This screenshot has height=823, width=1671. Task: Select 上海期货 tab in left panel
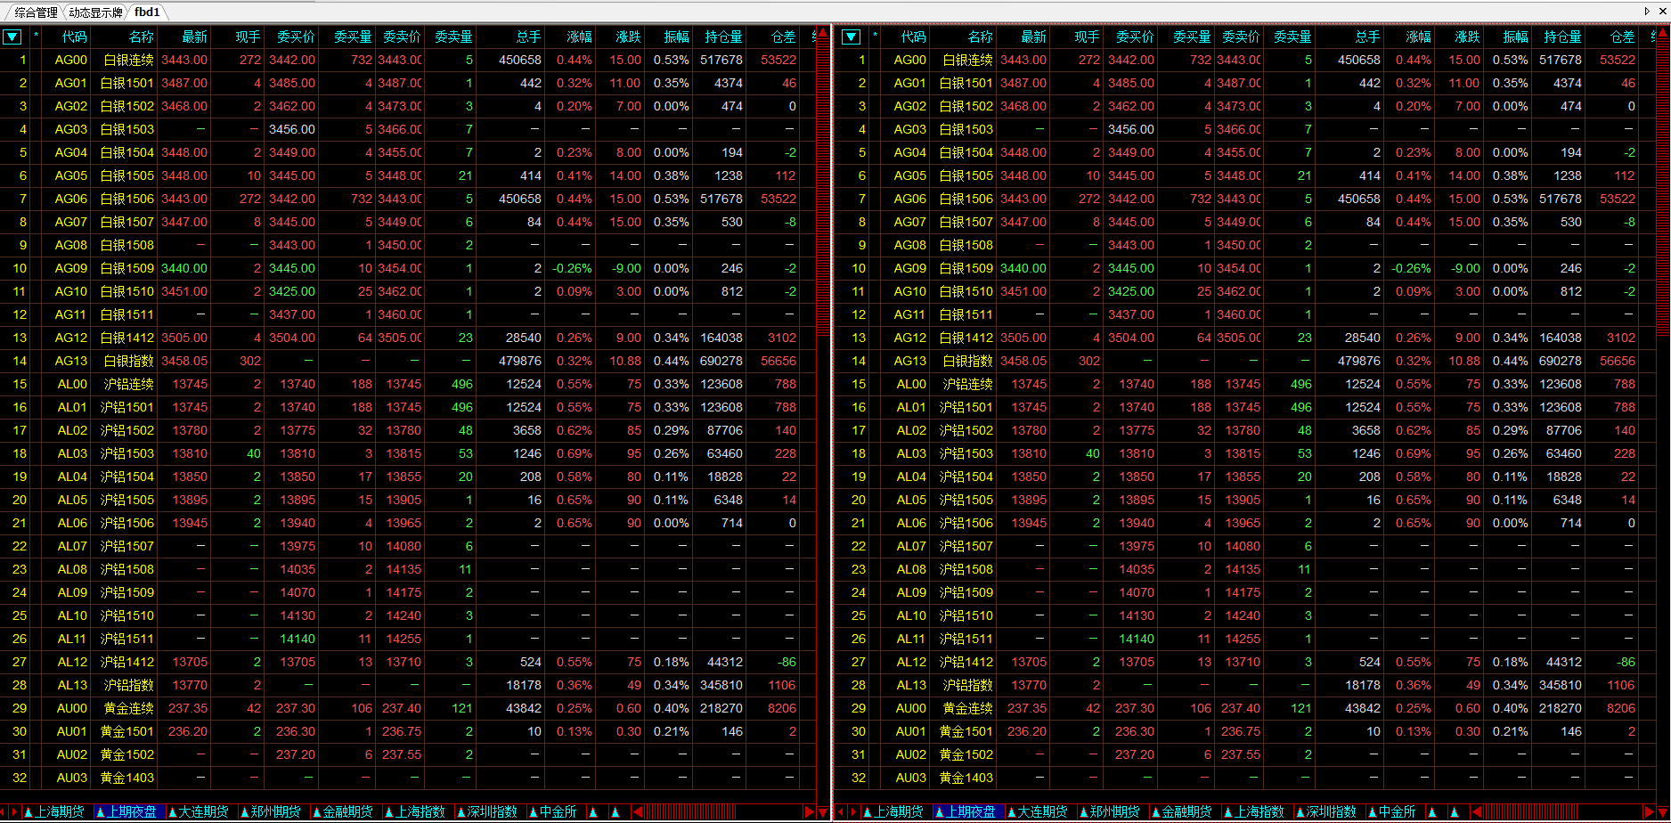54,812
